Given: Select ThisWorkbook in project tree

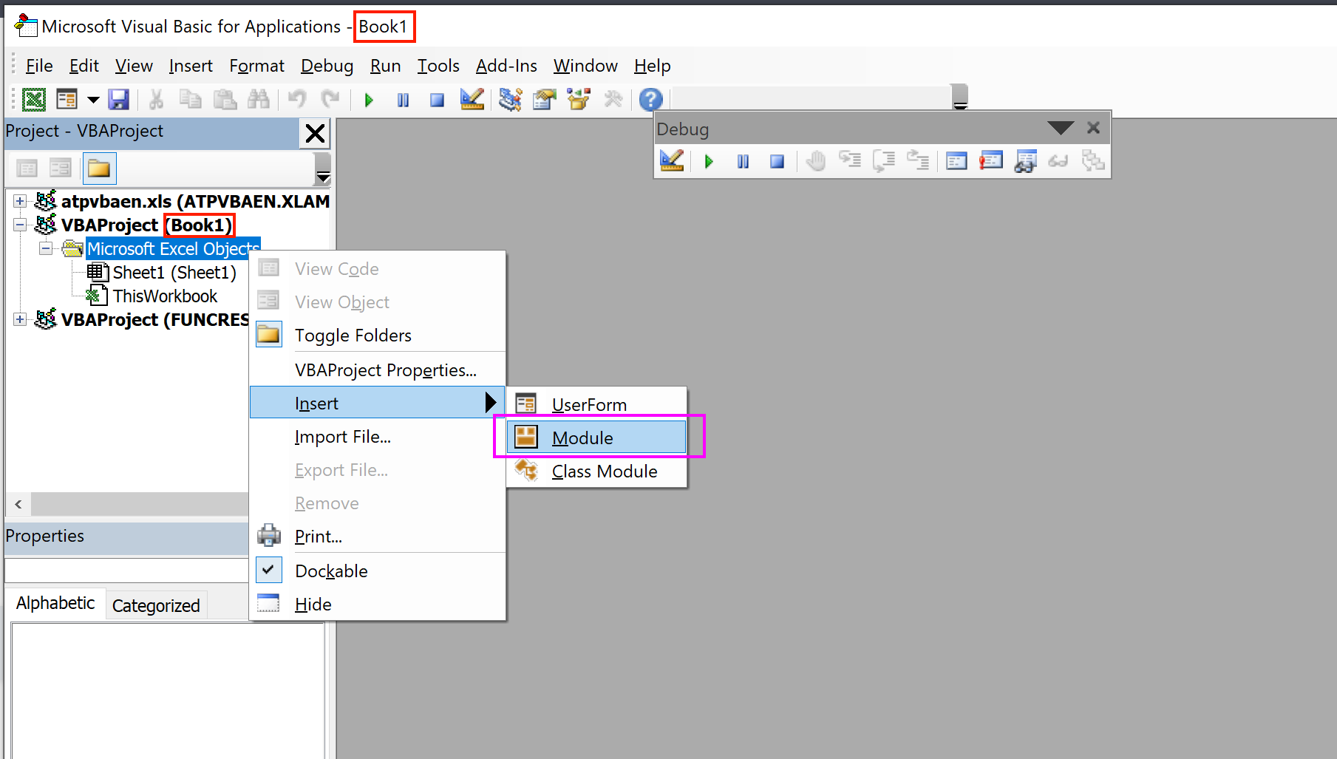Looking at the screenshot, I should coord(165,296).
